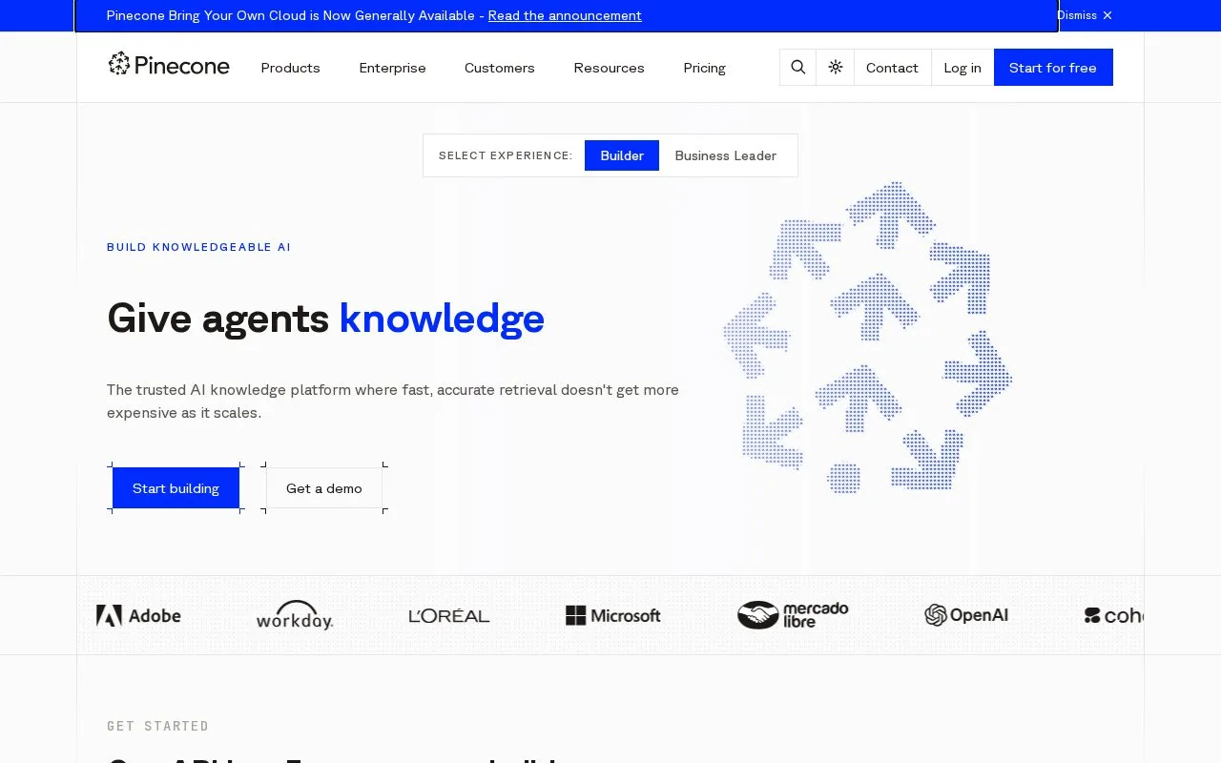Click the Adobe logo

(x=138, y=616)
